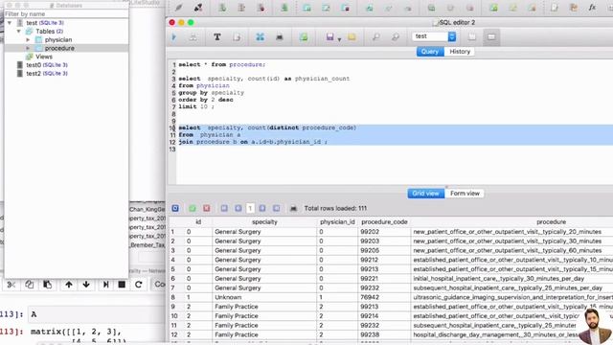Select the 'test0' database
This screenshot has width=613, height=345.
tap(47, 65)
